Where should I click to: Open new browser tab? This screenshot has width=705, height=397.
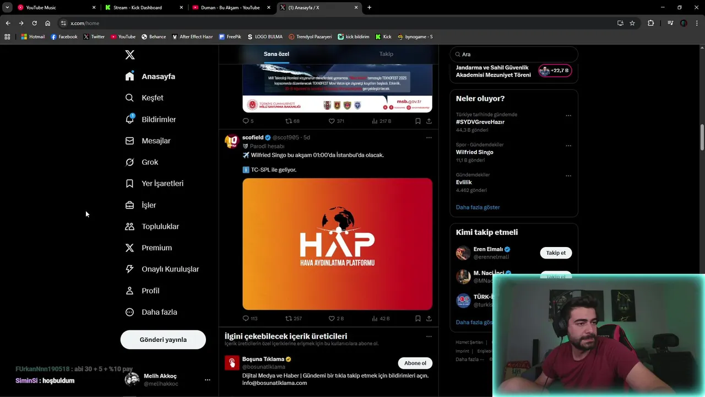369,8
